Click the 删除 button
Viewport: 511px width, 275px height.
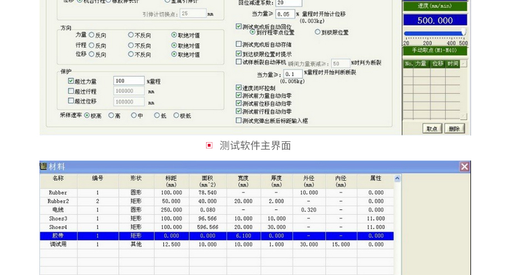(x=454, y=129)
